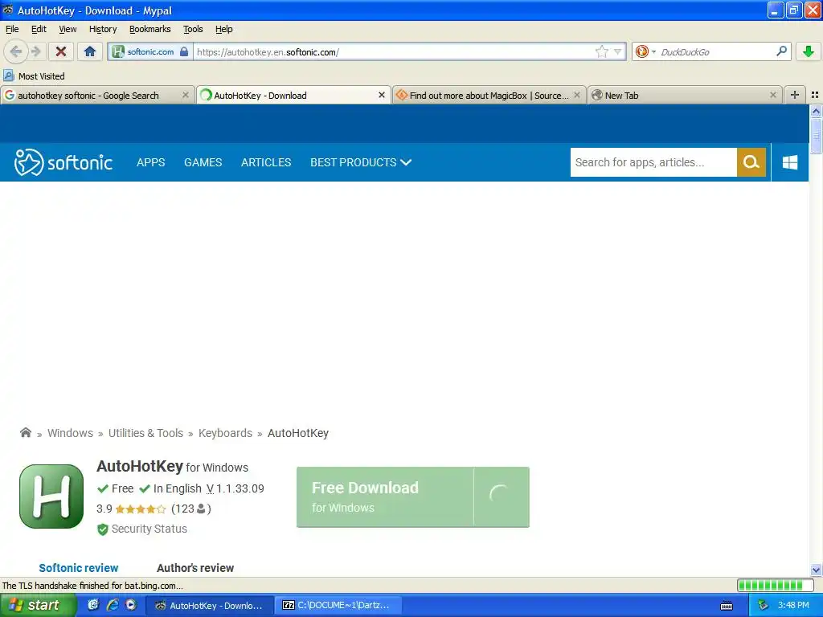The image size is (823, 617).
Task: Open the Bookmarks menu
Action: 150,29
